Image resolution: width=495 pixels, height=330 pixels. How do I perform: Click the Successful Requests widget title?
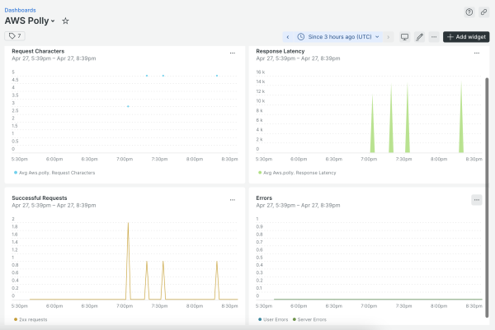coord(40,198)
